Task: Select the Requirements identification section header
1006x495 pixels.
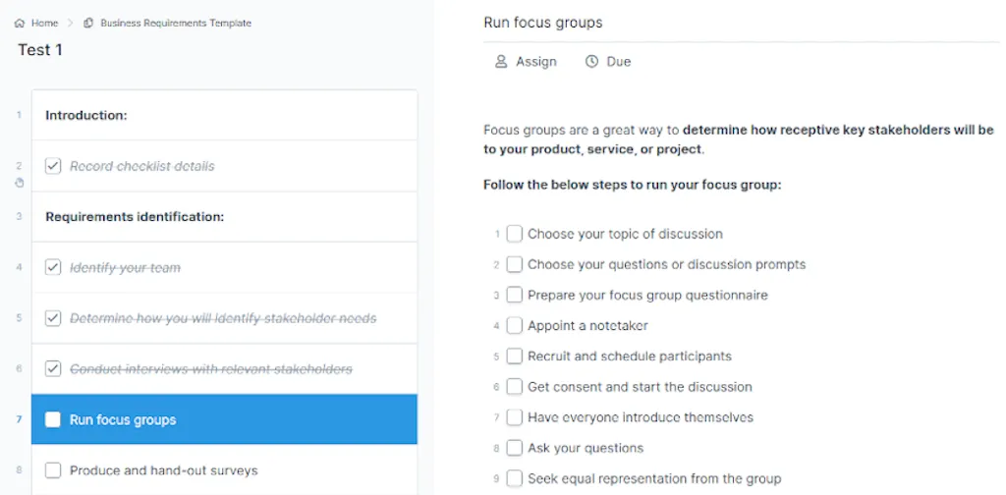Action: [x=225, y=217]
